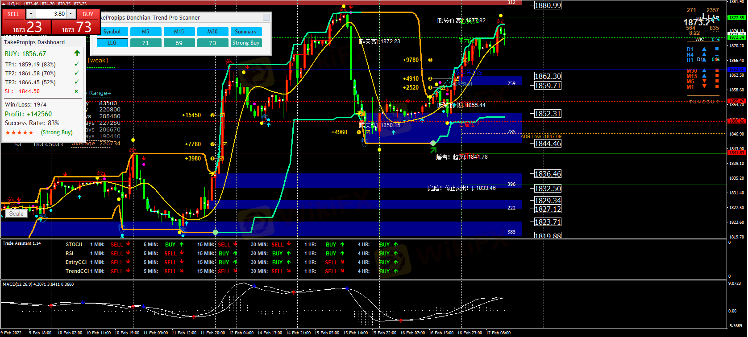This screenshot has height=337, width=748.
Task: Click the checkmark next to TP1 target
Action: 77,65
